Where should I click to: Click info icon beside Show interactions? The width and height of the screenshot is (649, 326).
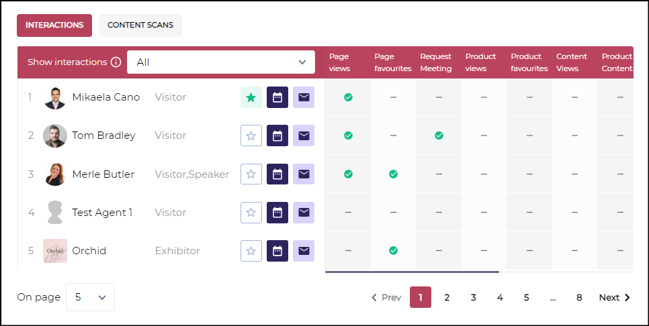pos(116,62)
